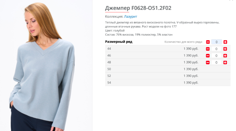Select the quantity field for size 46

(216, 56)
